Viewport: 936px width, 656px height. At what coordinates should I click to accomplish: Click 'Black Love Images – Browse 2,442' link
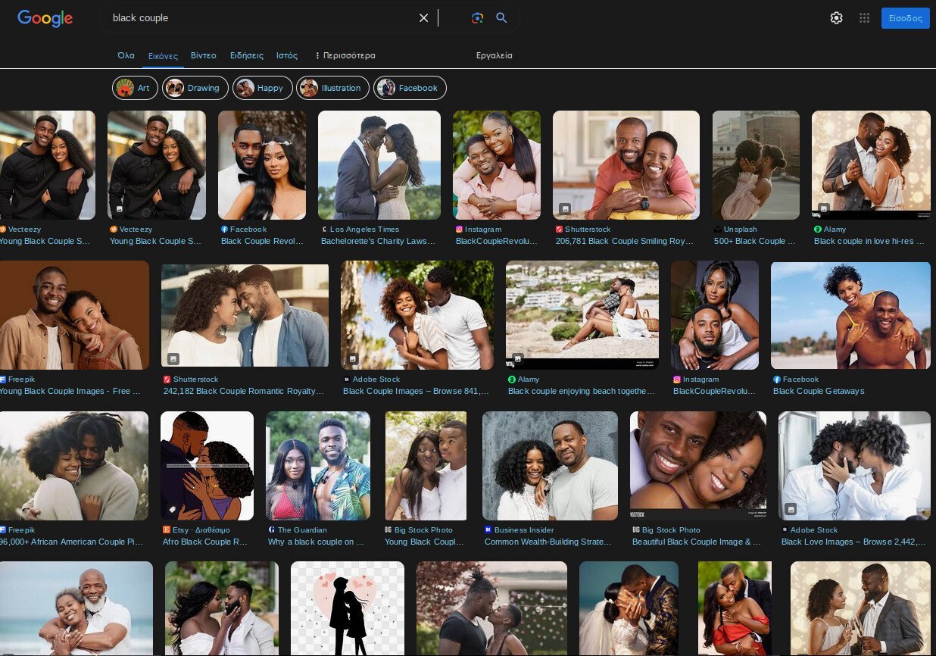coord(853,542)
